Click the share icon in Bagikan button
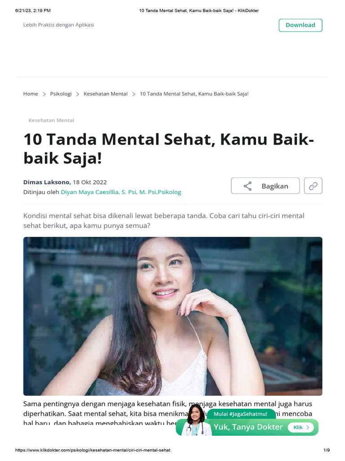The image size is (345, 461). [248, 186]
